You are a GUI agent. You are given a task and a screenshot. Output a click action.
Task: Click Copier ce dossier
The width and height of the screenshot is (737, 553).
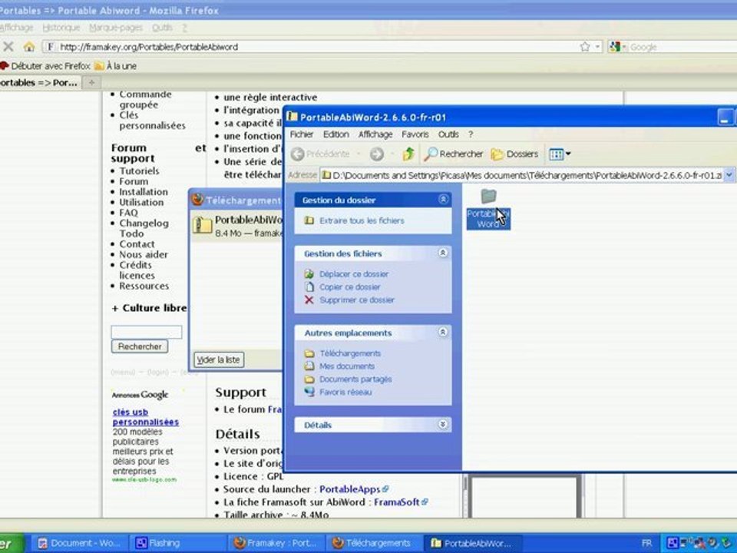350,286
